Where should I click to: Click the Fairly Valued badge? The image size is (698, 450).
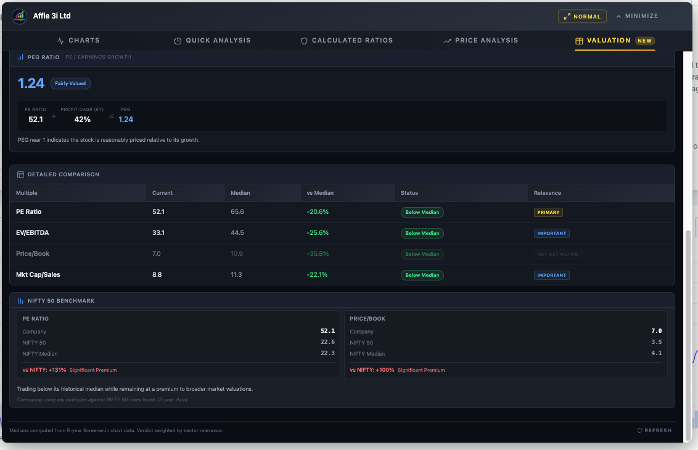[70, 83]
